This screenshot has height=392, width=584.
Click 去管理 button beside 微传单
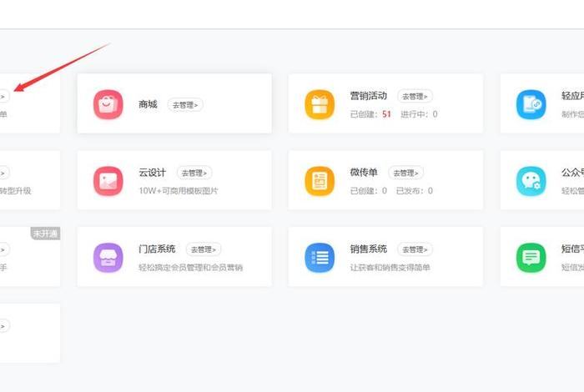406,173
